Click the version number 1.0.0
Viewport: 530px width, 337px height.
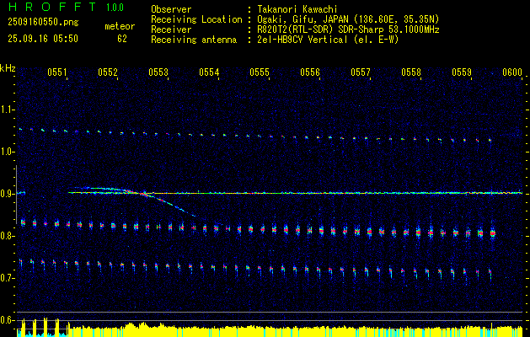pos(115,7)
